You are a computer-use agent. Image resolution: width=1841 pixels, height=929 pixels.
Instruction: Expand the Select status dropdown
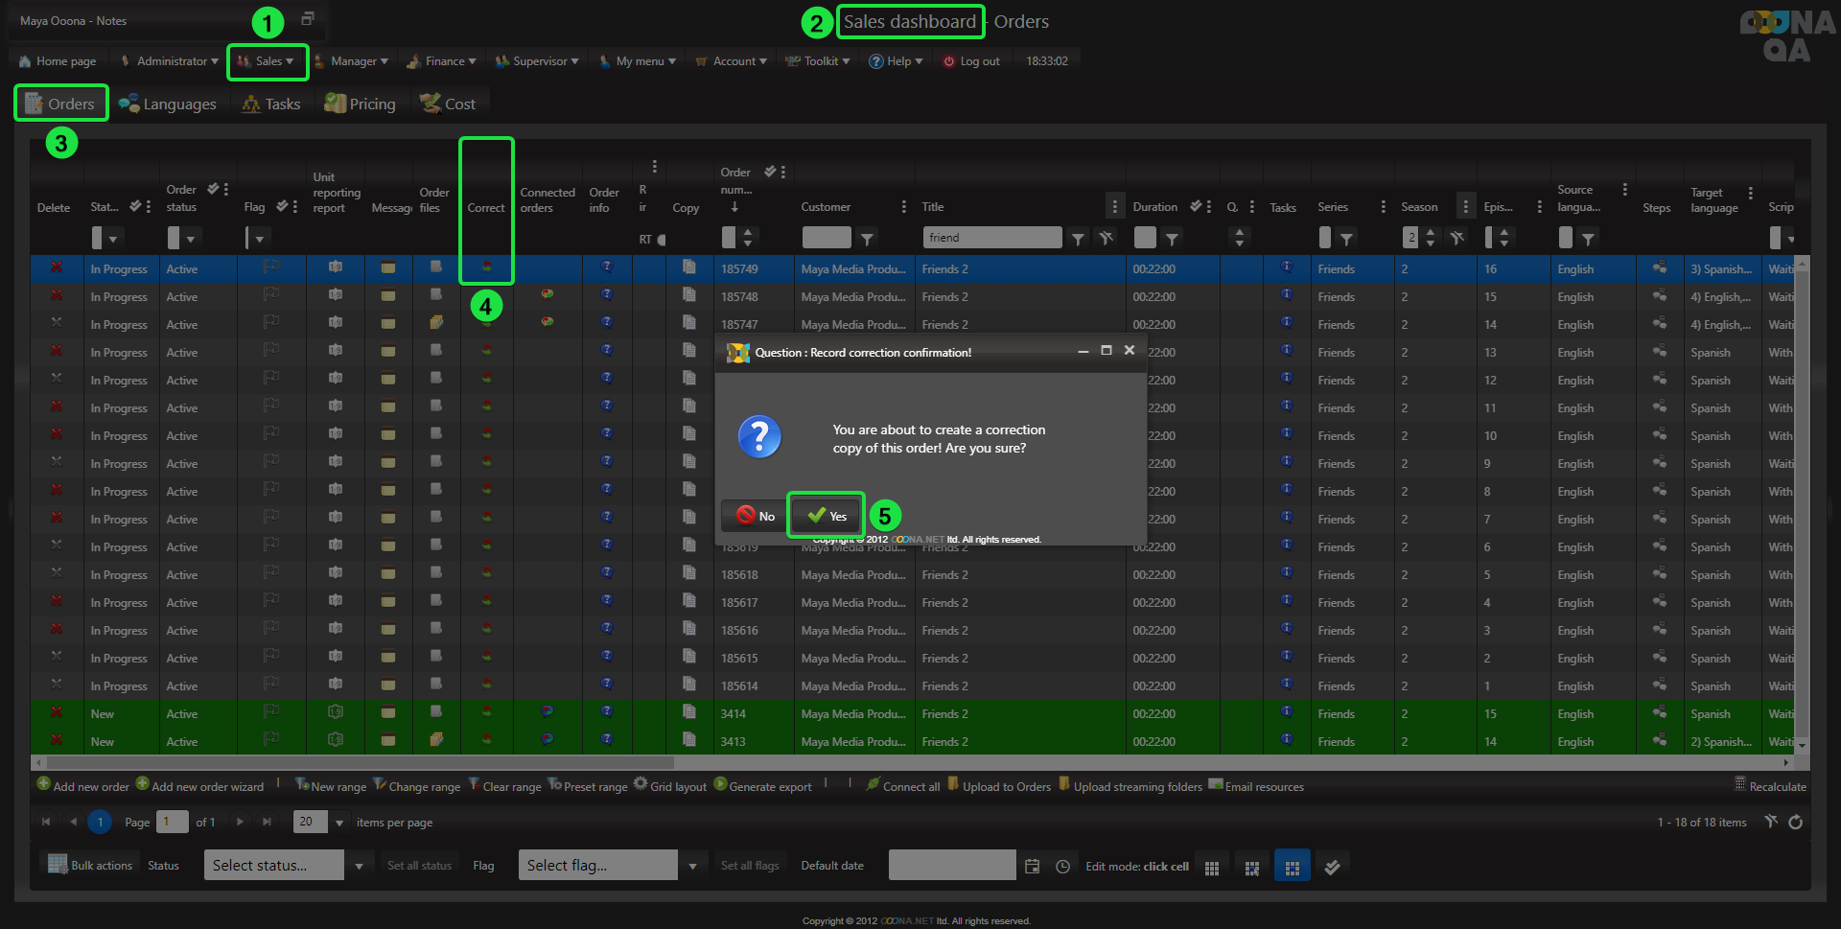pos(359,866)
